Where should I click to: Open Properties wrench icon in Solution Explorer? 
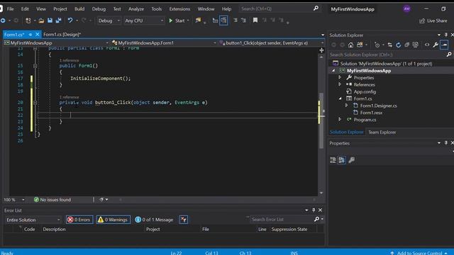point(436,45)
